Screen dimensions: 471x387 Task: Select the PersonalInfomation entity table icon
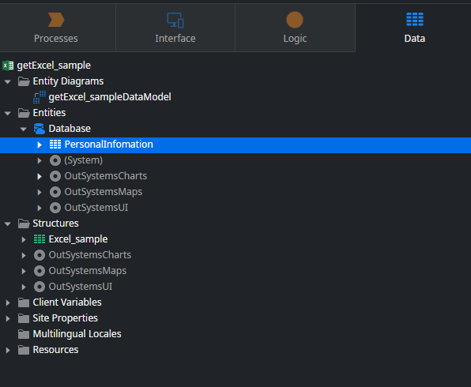(x=55, y=145)
